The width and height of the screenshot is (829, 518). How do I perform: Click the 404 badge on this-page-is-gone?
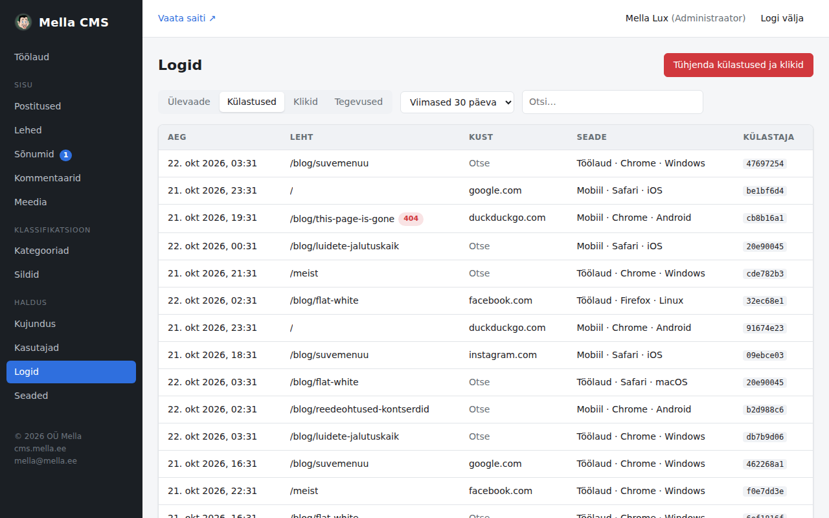tap(411, 219)
